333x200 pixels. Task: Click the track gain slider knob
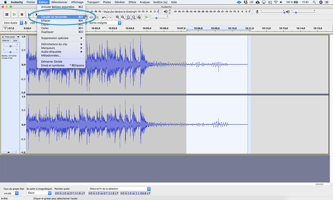[10, 46]
